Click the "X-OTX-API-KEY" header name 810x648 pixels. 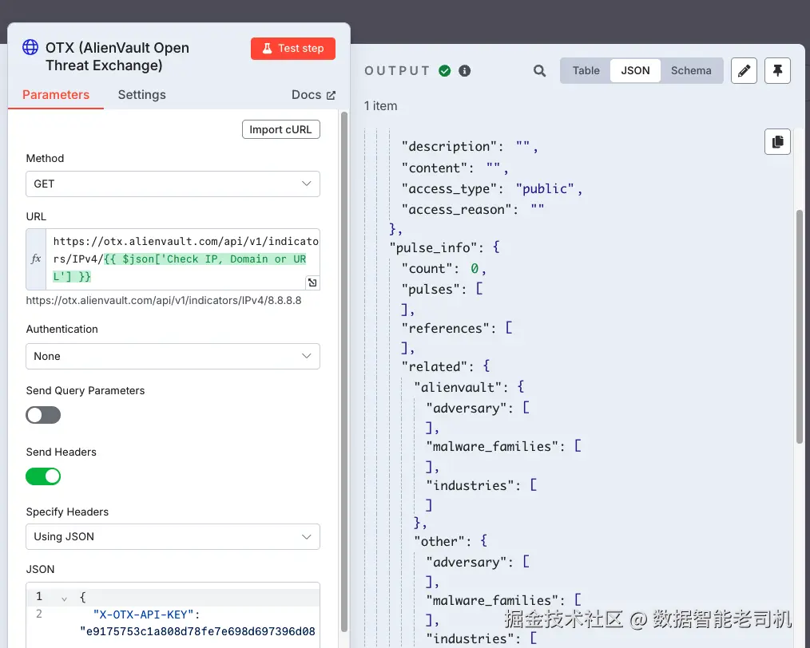coord(143,614)
